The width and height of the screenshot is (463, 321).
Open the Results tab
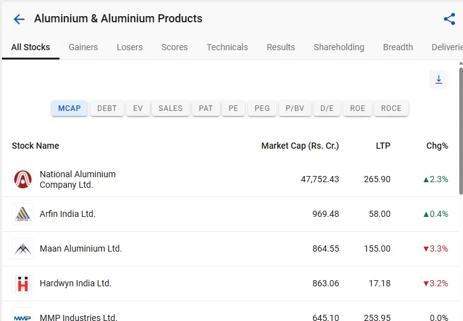click(x=281, y=47)
